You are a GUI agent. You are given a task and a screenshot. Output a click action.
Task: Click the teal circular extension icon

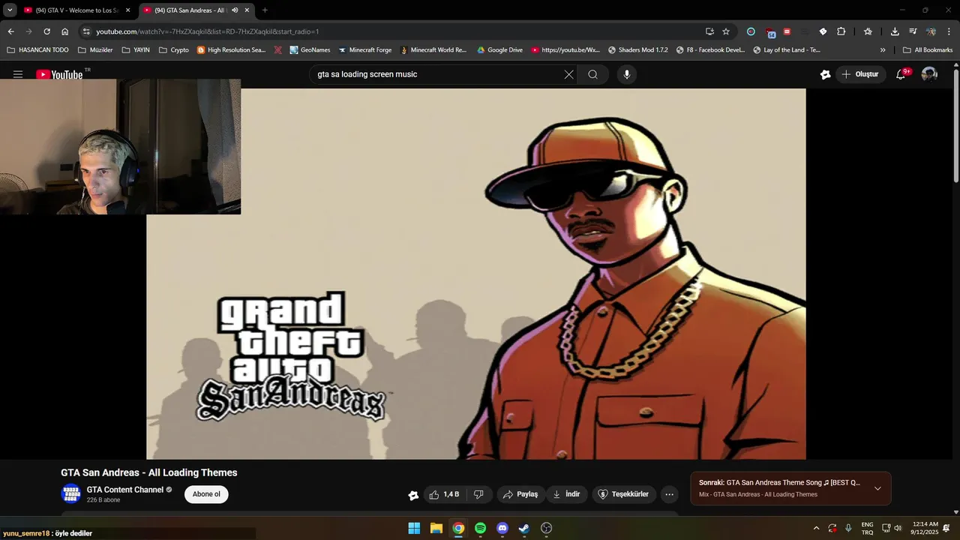(751, 31)
